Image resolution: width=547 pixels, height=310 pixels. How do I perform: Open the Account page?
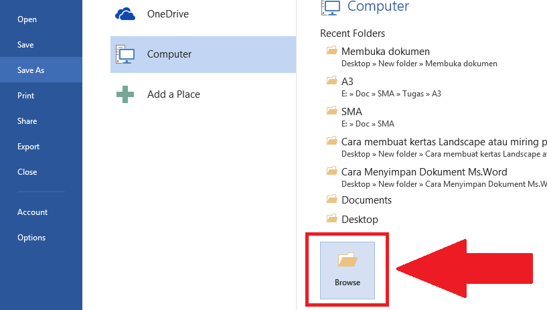tap(41, 212)
